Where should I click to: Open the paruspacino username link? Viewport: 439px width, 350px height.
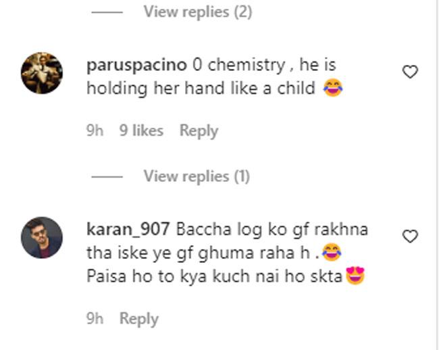(136, 66)
